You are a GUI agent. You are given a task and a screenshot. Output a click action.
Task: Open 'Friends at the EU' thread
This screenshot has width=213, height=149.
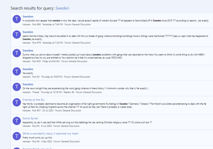click(33, 100)
